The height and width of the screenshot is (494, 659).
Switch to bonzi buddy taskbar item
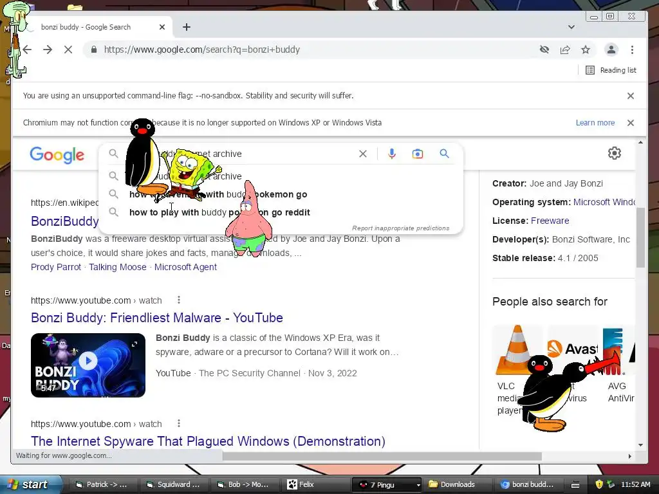click(528, 484)
